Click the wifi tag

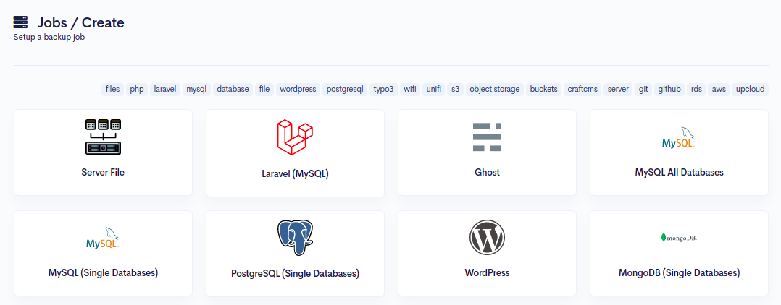click(410, 90)
